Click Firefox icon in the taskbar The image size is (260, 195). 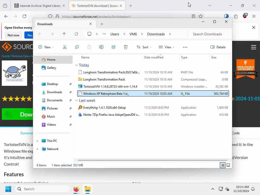(x=76, y=189)
